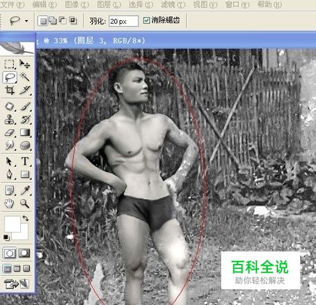Select the Sponge tool
The image size is (316, 305).
pos(25,146)
